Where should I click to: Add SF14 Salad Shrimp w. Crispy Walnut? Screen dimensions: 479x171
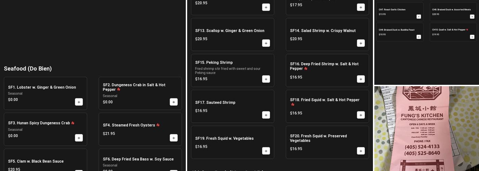361,43
